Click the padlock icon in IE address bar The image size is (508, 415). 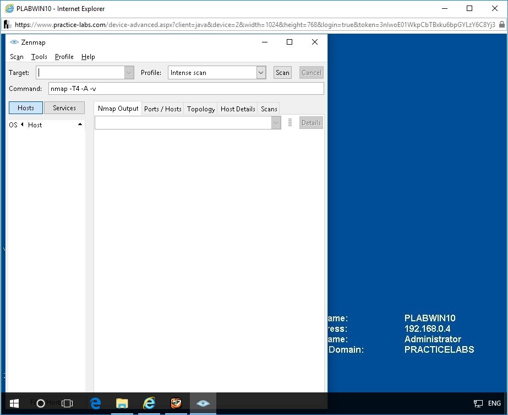point(501,24)
